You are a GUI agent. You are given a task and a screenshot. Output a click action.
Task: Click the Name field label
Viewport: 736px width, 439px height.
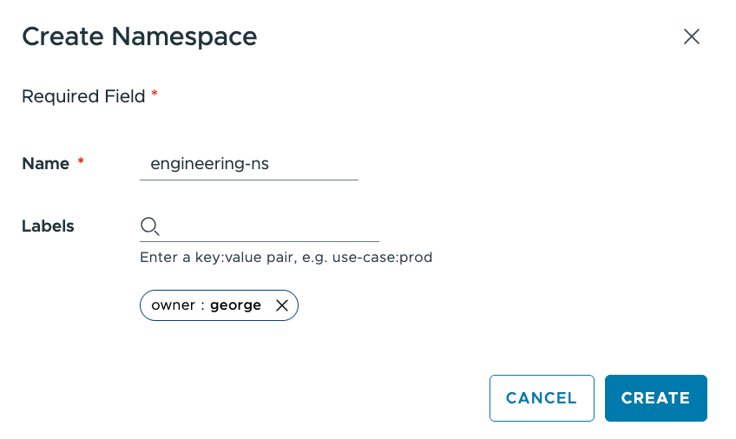[45, 164]
